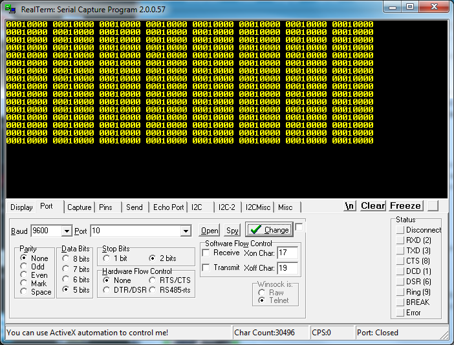Click the Xon Char input field
This screenshot has width=454, height=345.
[286, 253]
